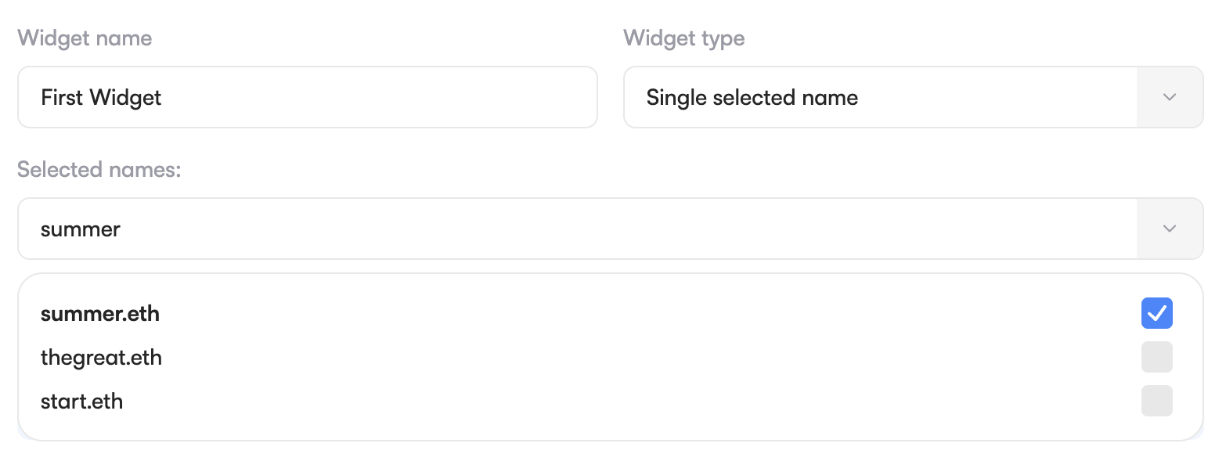Click the Widget type chevron arrow

coord(1170,97)
